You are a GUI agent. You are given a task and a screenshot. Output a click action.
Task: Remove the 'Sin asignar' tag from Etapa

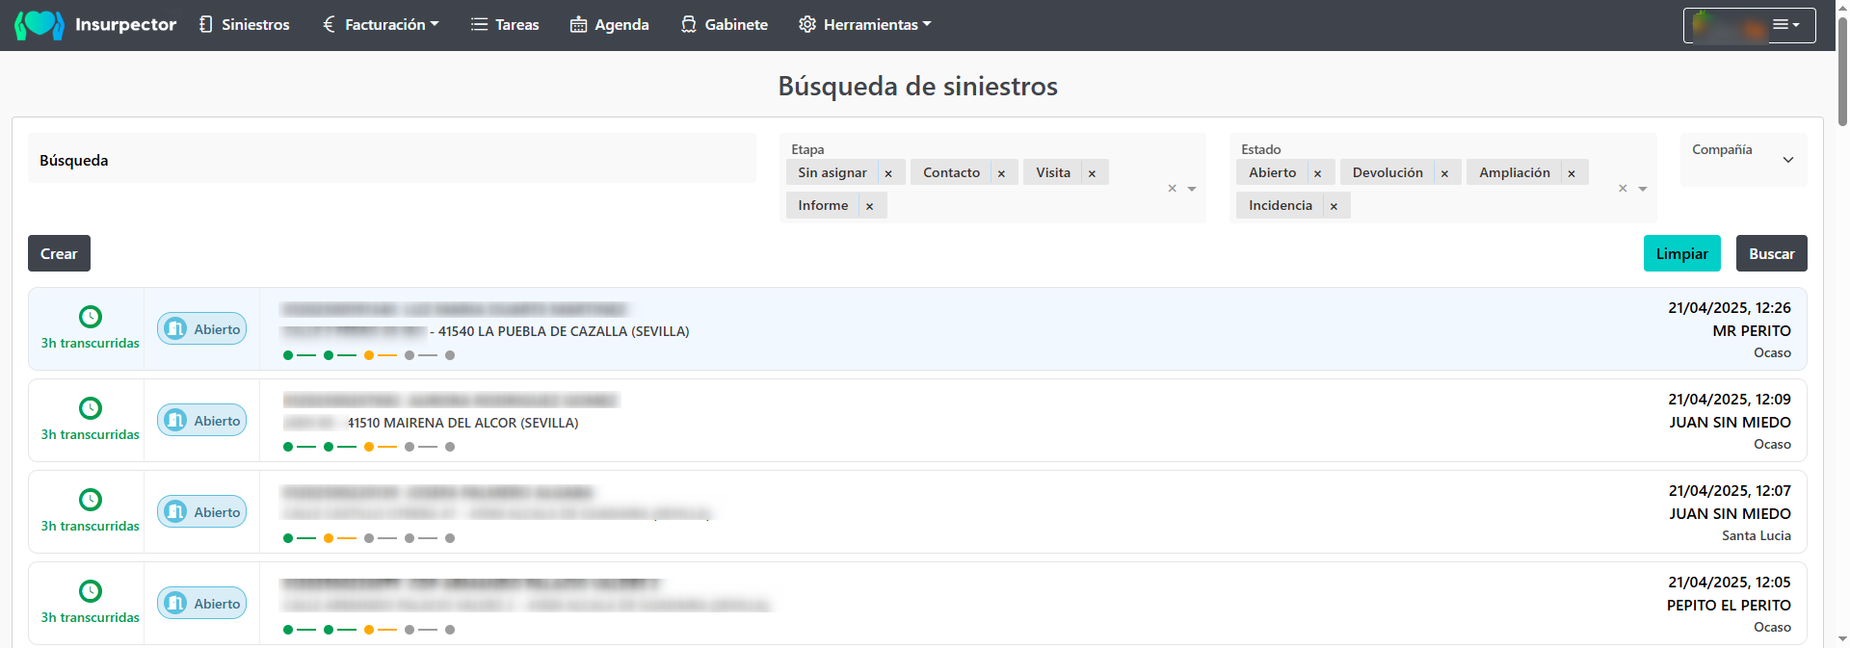(x=888, y=173)
